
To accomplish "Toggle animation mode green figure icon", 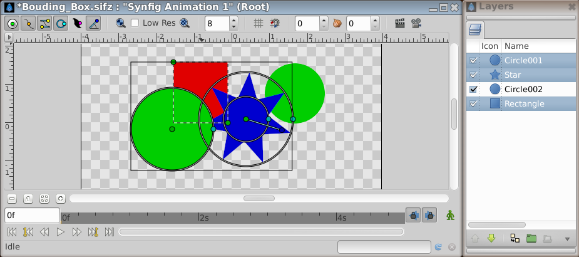I will pos(450,215).
